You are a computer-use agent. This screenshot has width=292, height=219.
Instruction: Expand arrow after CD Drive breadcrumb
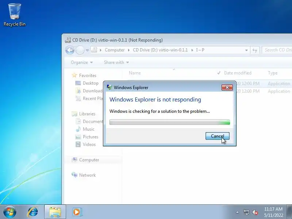point(192,50)
